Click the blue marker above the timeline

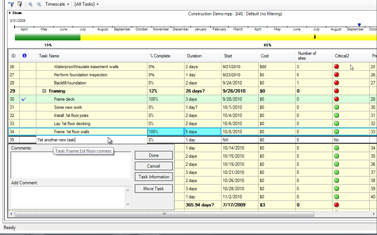pyautogui.click(x=359, y=25)
